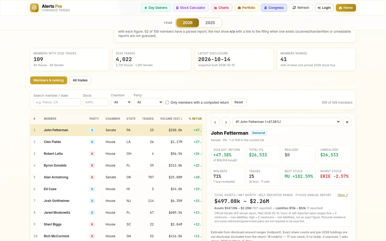Enable only members with computed return

[167, 103]
